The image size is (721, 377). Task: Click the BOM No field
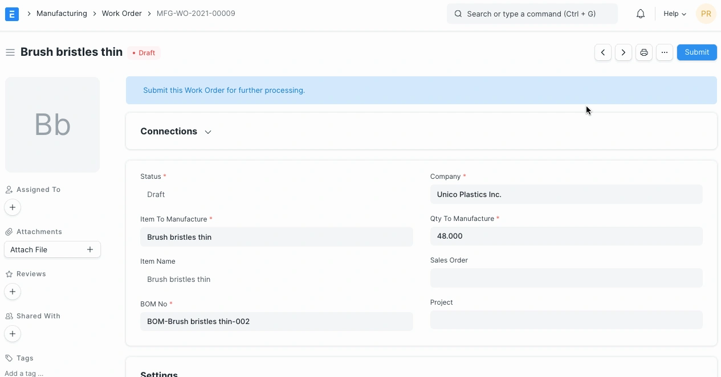pyautogui.click(x=276, y=322)
